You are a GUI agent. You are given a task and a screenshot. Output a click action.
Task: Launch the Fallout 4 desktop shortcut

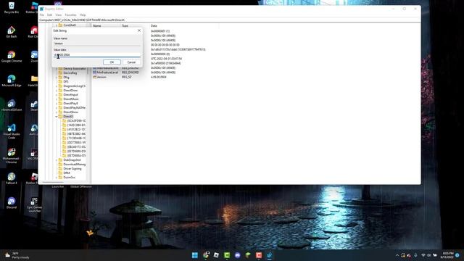click(x=12, y=178)
